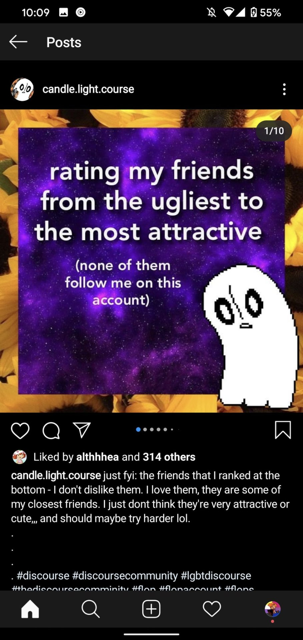Viewport: 303px width, 640px height.
Task: Go to the Home tab
Action: [30, 609]
